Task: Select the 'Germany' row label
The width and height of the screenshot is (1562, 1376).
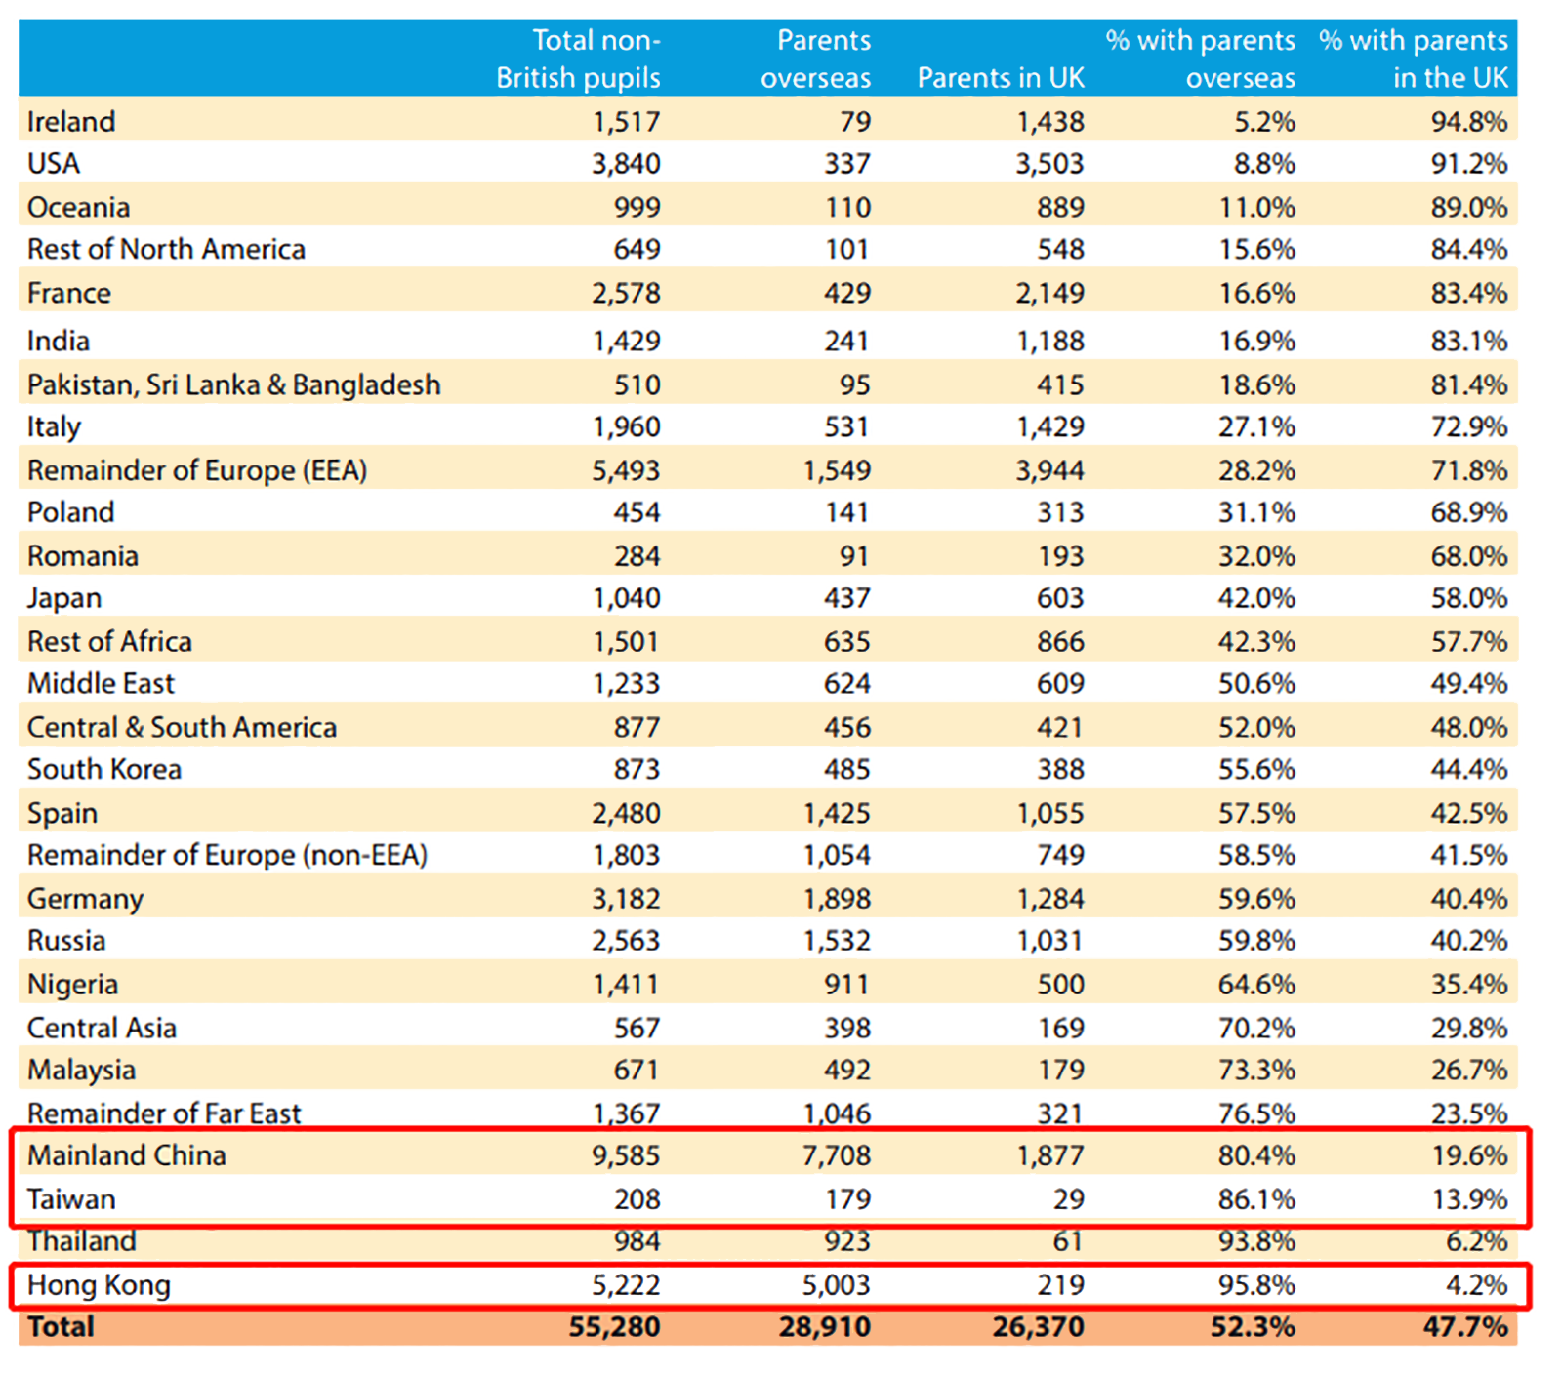Action: point(85,899)
